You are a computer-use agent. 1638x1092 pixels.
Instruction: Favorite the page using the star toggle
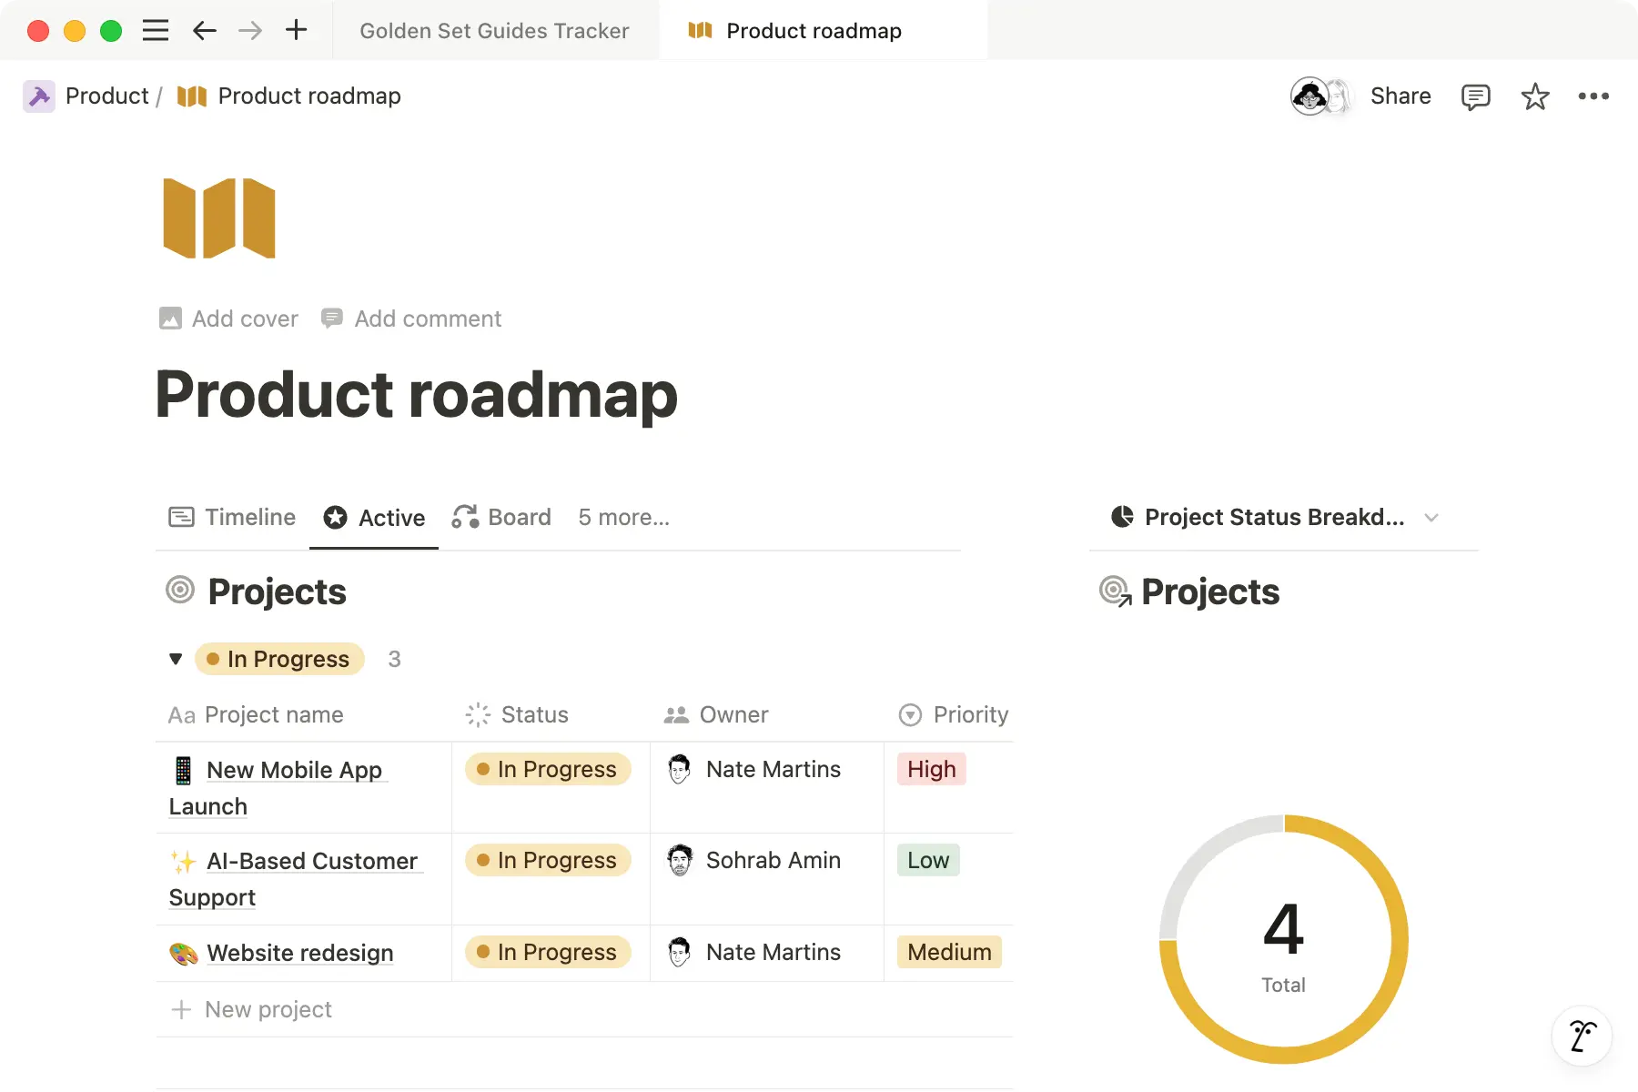click(x=1535, y=96)
